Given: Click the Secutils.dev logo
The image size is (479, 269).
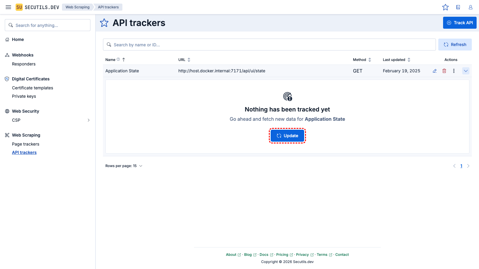Looking at the screenshot, I should [x=37, y=7].
